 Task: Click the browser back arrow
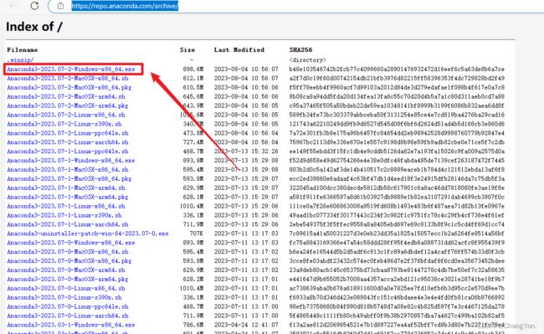(13, 6)
